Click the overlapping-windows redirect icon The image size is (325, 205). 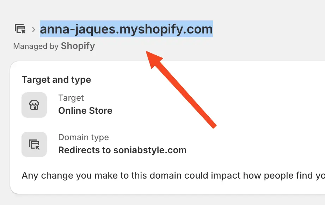point(34,144)
